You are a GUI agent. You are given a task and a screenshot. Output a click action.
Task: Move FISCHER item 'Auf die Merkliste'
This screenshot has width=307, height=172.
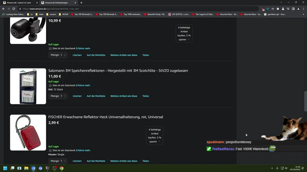point(96,161)
